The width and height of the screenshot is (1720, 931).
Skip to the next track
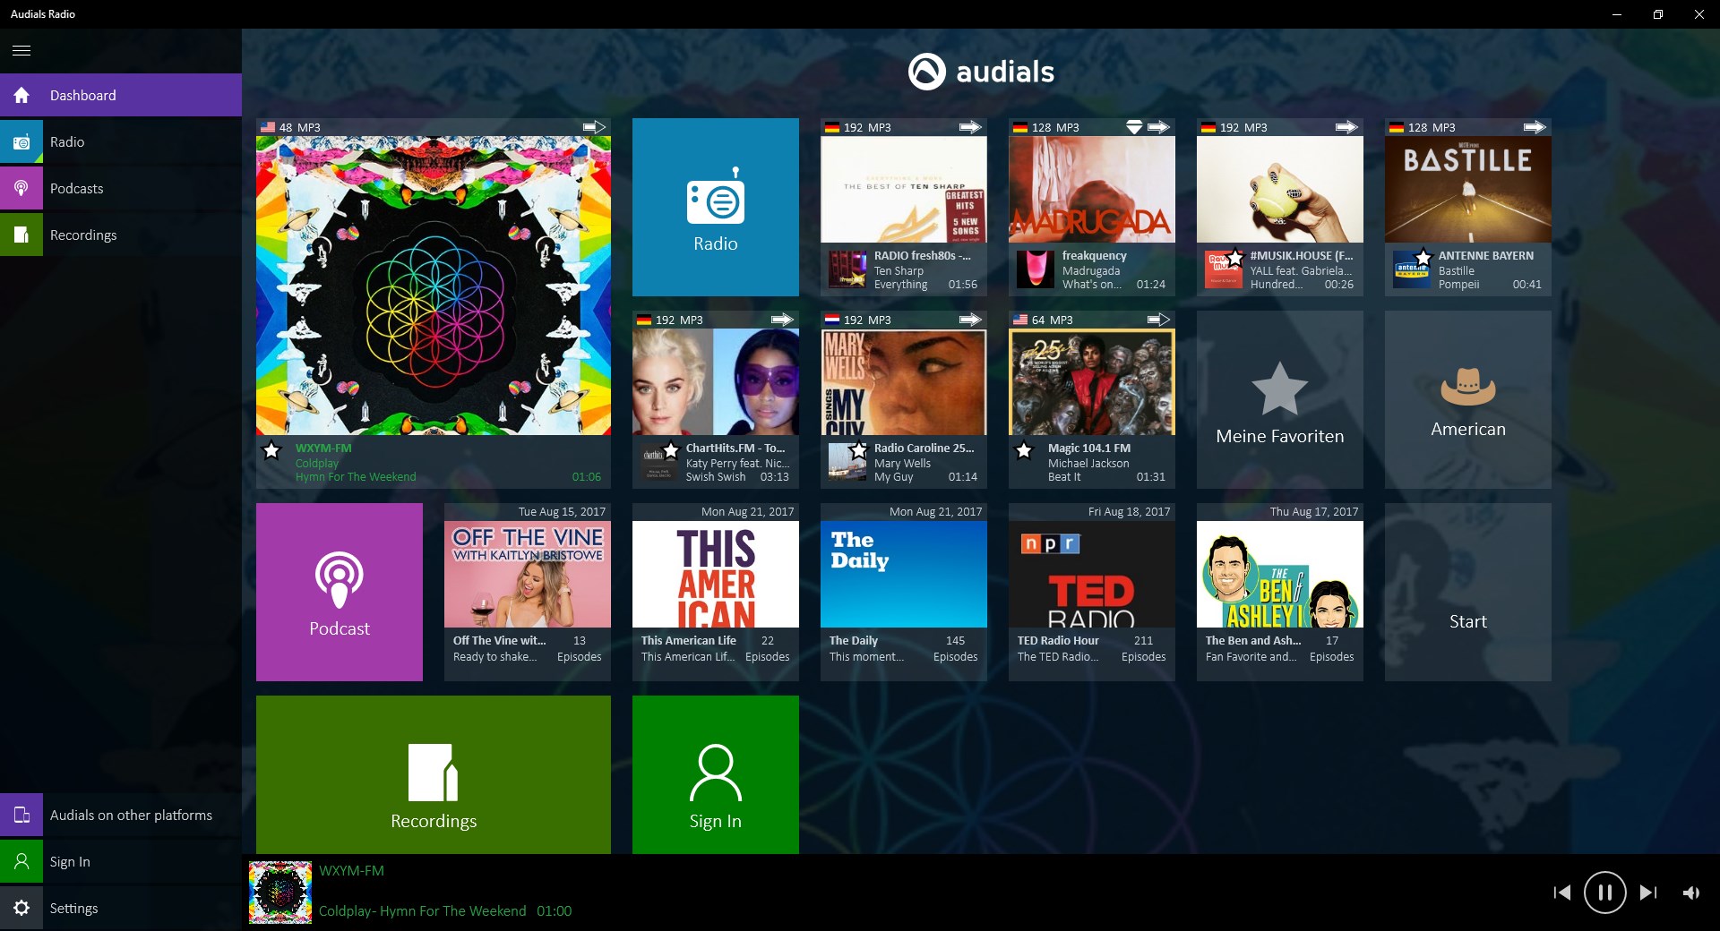(1648, 892)
